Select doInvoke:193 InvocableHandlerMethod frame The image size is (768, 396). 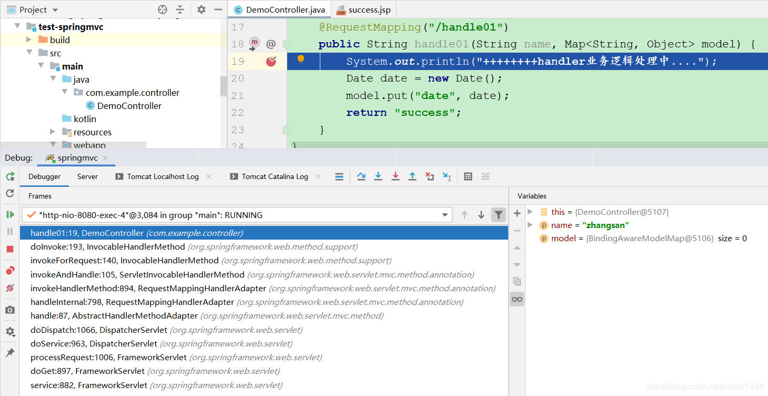tap(264, 246)
